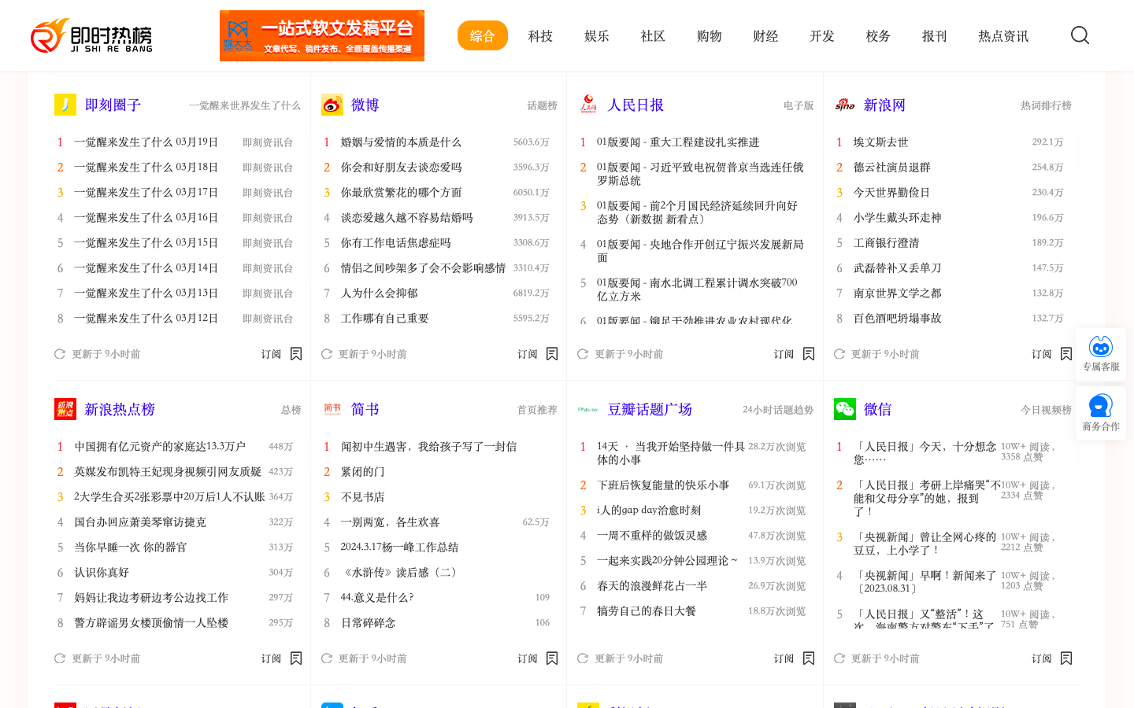
Task: Switch to the 娱乐 tab
Action: point(597,36)
